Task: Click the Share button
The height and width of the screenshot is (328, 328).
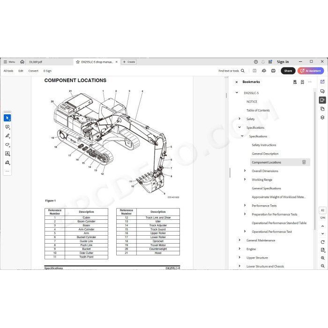Action: [x=288, y=71]
